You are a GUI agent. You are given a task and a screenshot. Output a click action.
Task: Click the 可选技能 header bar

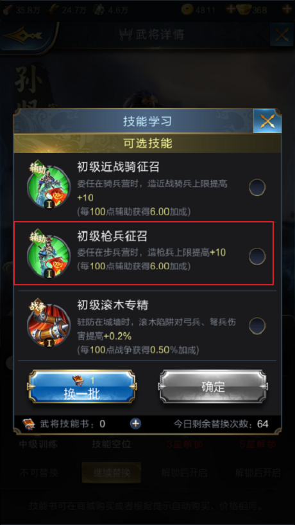(147, 143)
